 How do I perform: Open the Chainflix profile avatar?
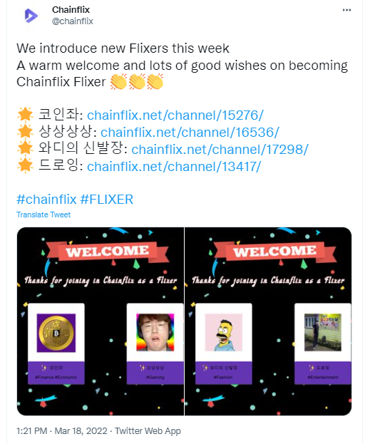(x=31, y=15)
